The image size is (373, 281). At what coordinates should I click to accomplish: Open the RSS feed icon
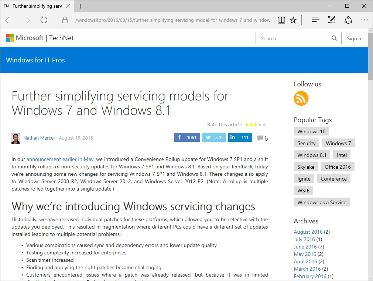[301, 99]
